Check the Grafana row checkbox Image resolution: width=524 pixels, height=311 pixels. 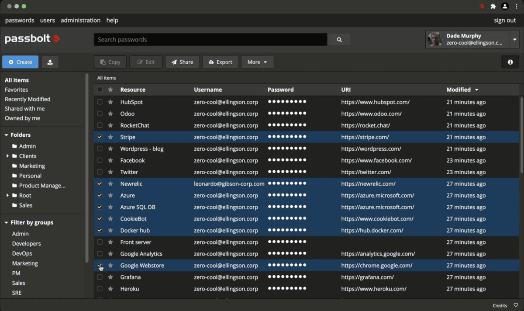(x=100, y=277)
